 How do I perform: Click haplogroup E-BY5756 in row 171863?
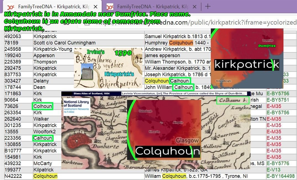point(278,94)
